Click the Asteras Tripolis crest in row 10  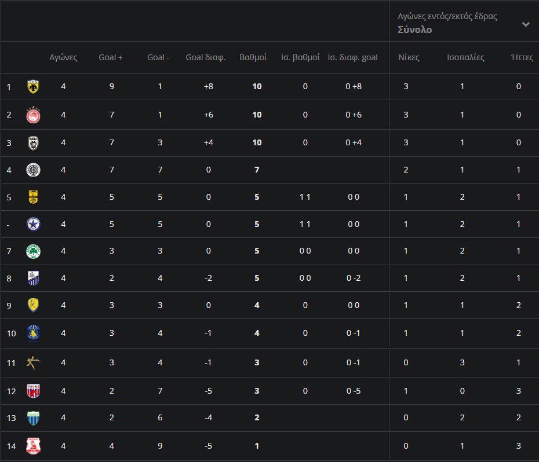33,333
